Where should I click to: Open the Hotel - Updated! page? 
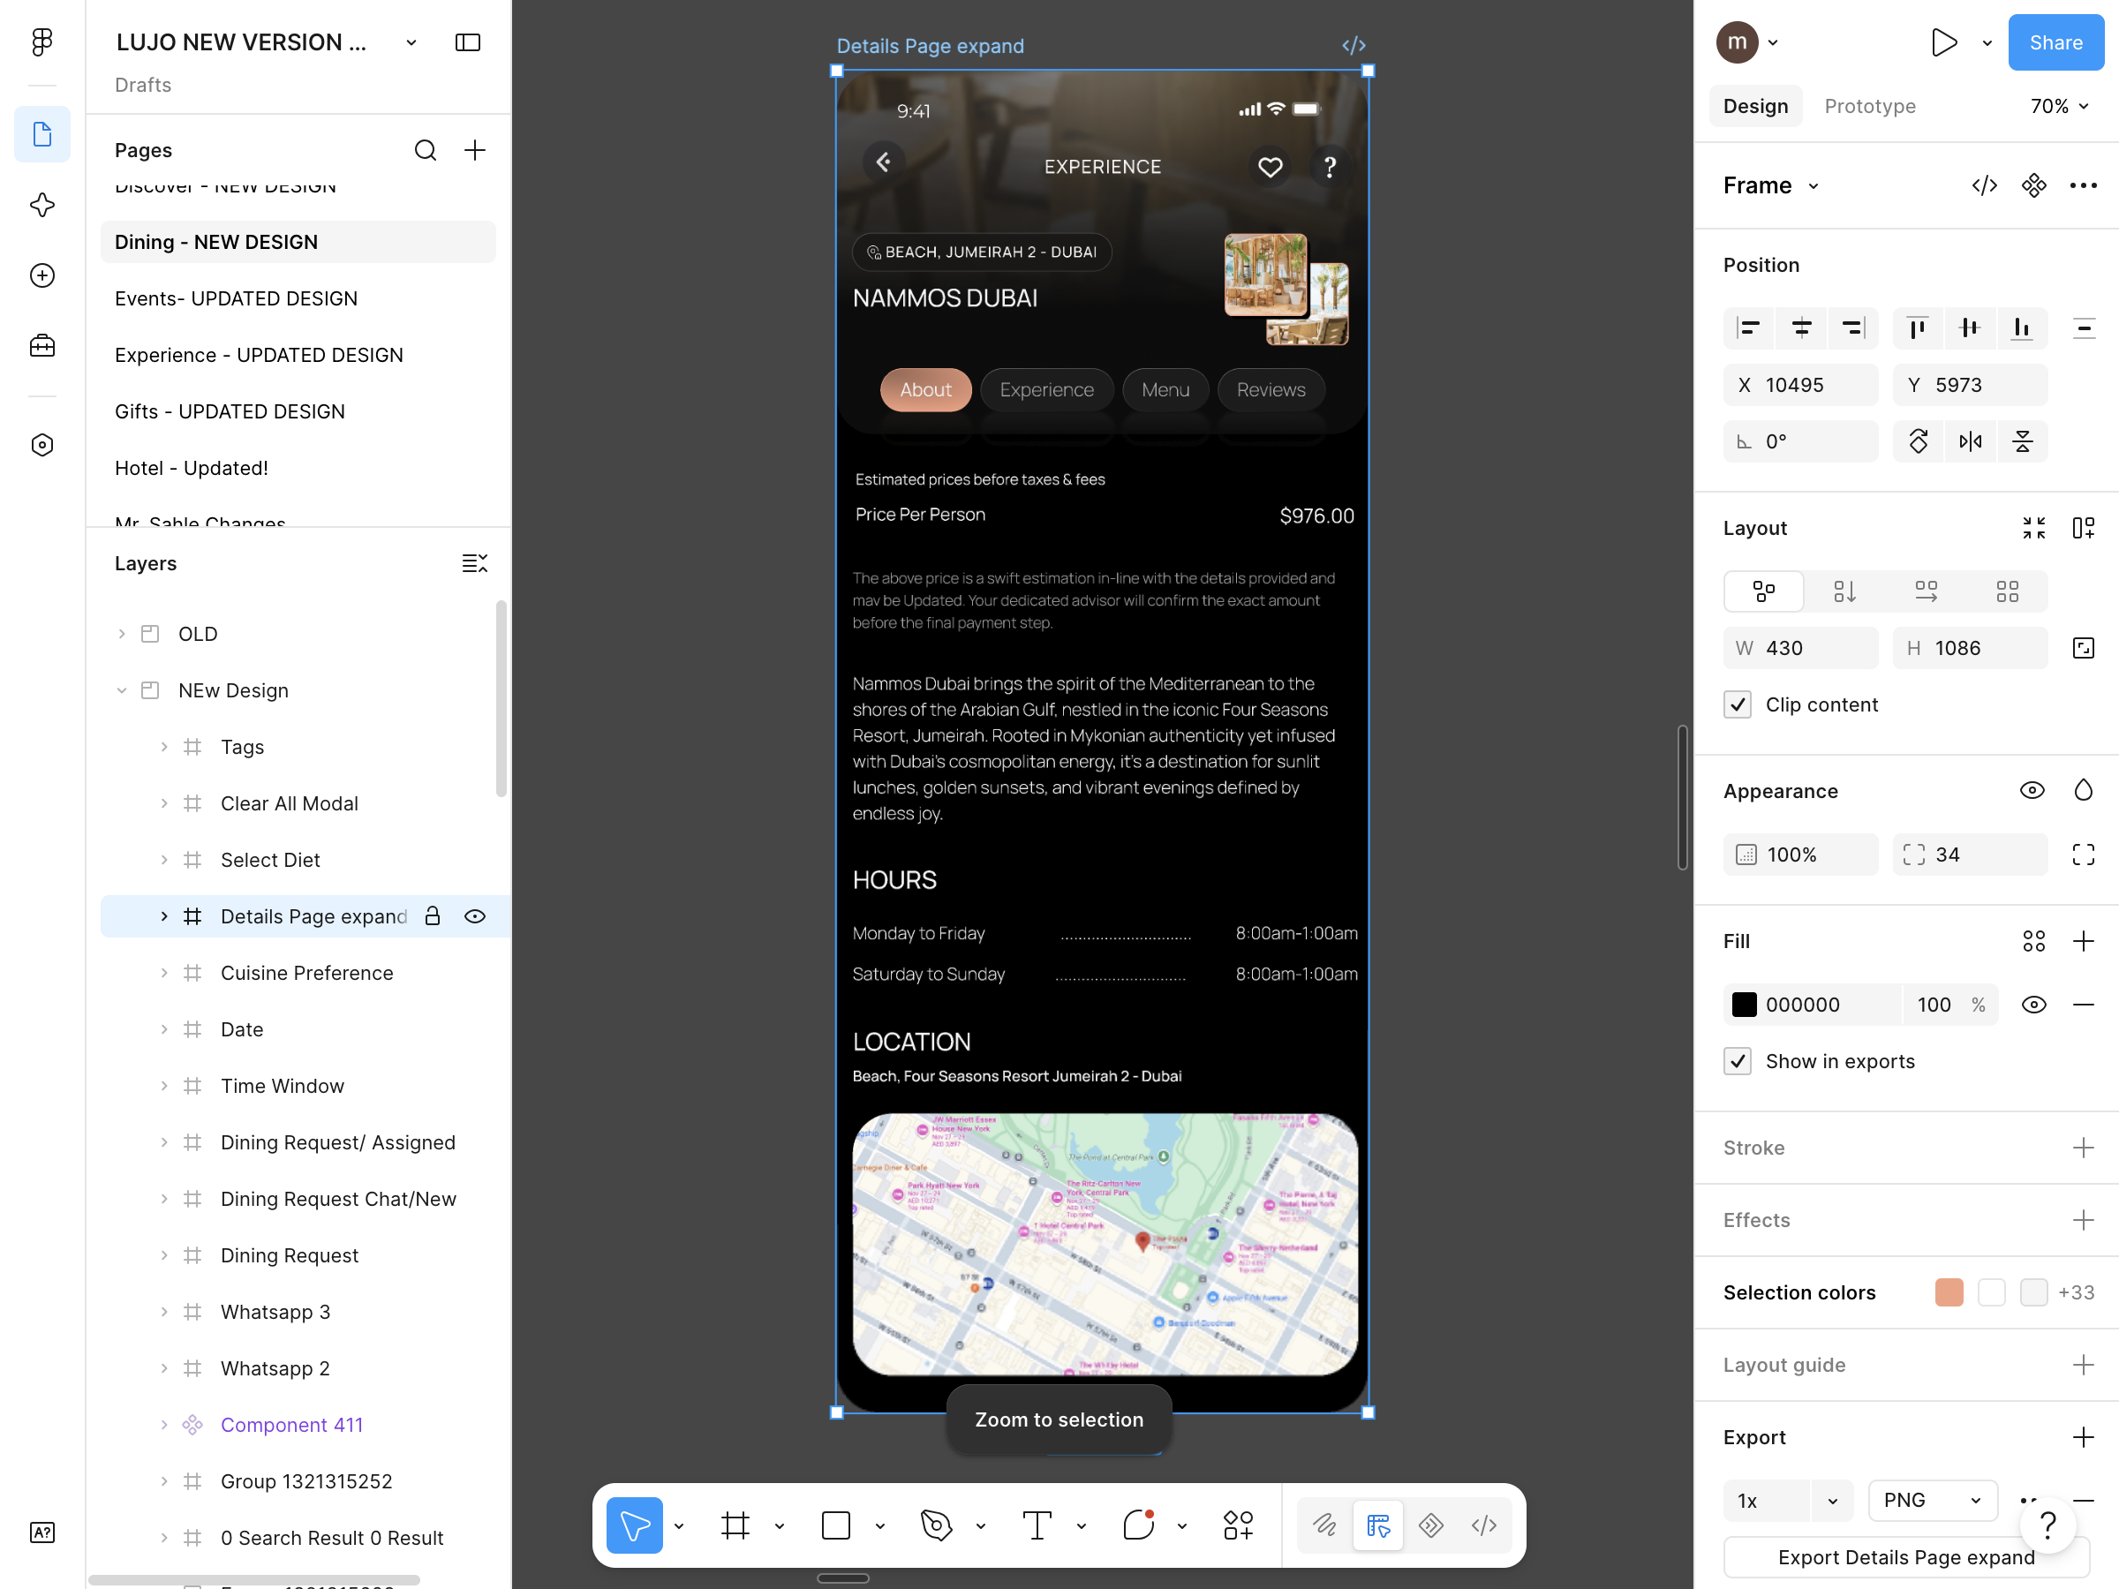pyautogui.click(x=298, y=469)
